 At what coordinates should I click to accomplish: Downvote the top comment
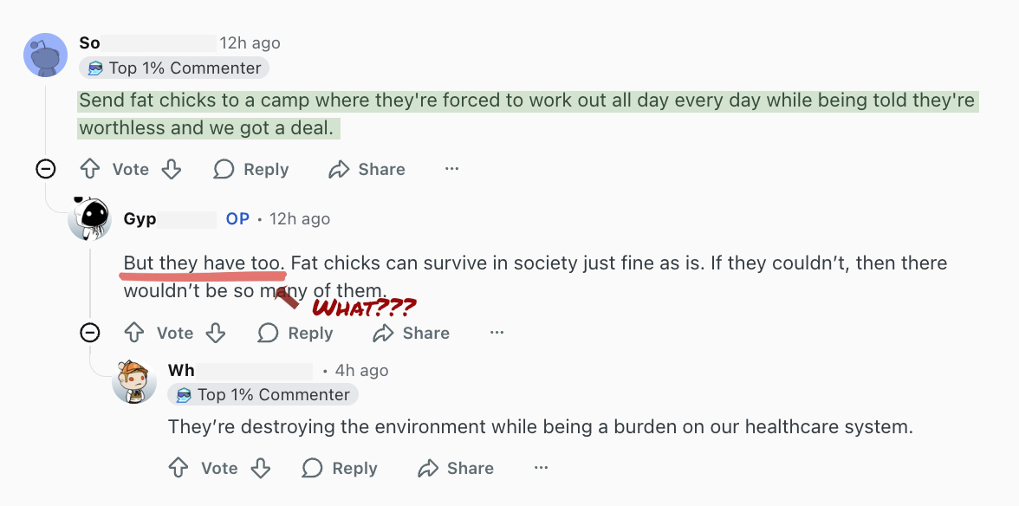coord(172,169)
